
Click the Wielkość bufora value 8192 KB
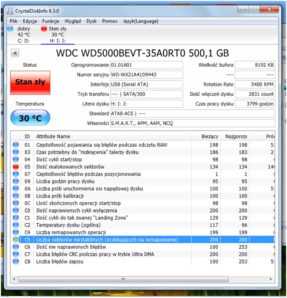coord(255,65)
